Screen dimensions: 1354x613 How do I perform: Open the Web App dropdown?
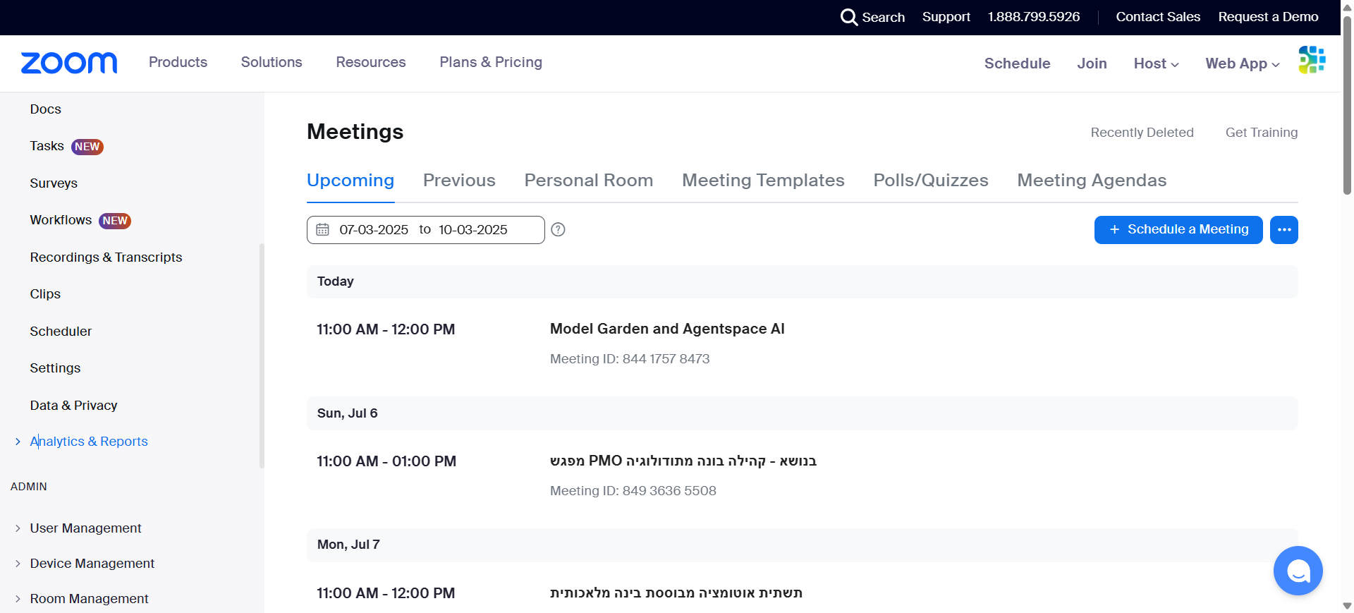1242,63
